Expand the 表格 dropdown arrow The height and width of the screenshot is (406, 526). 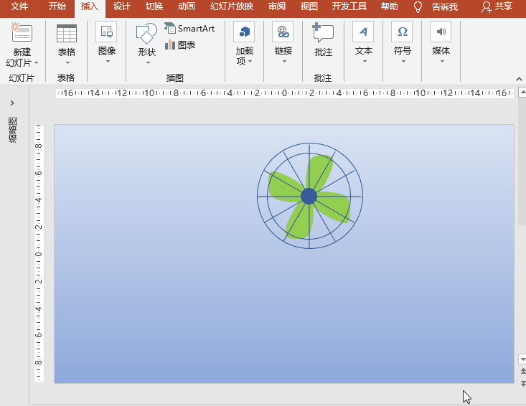pyautogui.click(x=67, y=62)
